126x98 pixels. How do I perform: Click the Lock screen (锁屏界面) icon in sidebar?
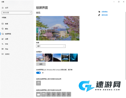coord(3,34)
